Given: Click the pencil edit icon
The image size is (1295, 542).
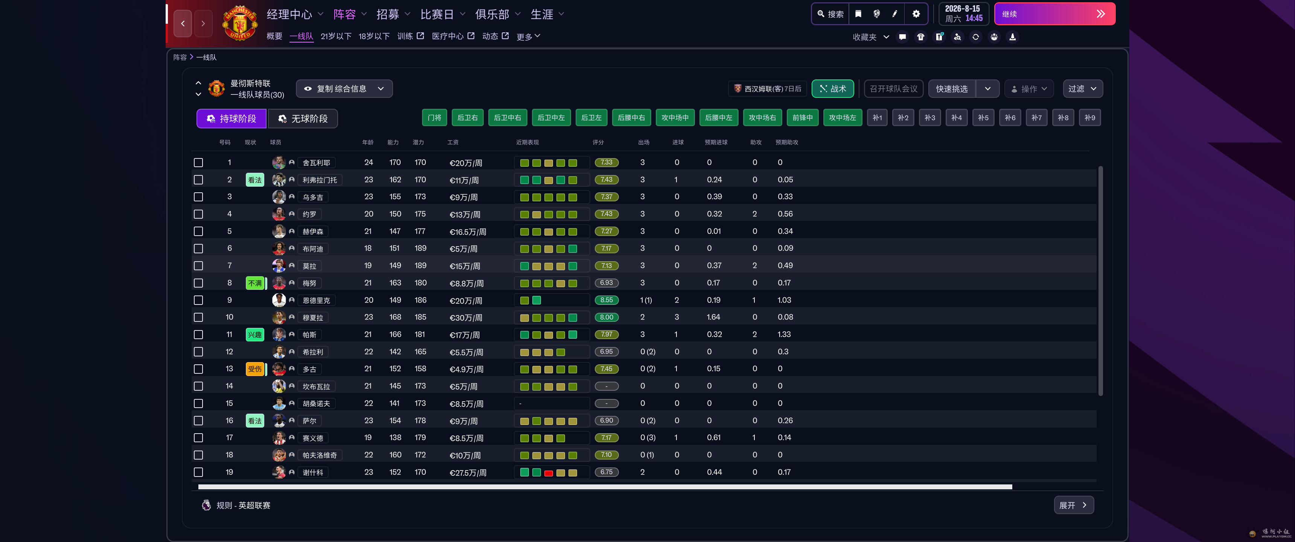Looking at the screenshot, I should pyautogui.click(x=895, y=14).
